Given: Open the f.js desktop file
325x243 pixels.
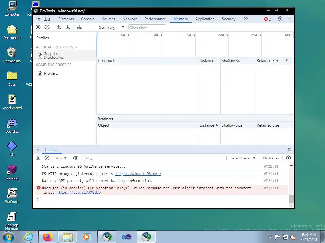Looking at the screenshot, I should click(12, 149).
